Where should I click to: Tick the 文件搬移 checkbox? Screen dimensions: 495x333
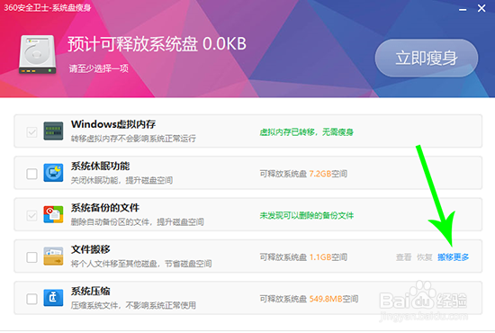31,256
